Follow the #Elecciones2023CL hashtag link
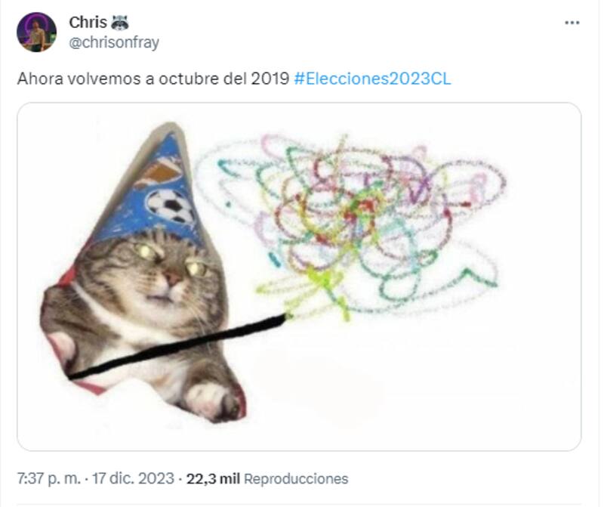 click(x=372, y=79)
